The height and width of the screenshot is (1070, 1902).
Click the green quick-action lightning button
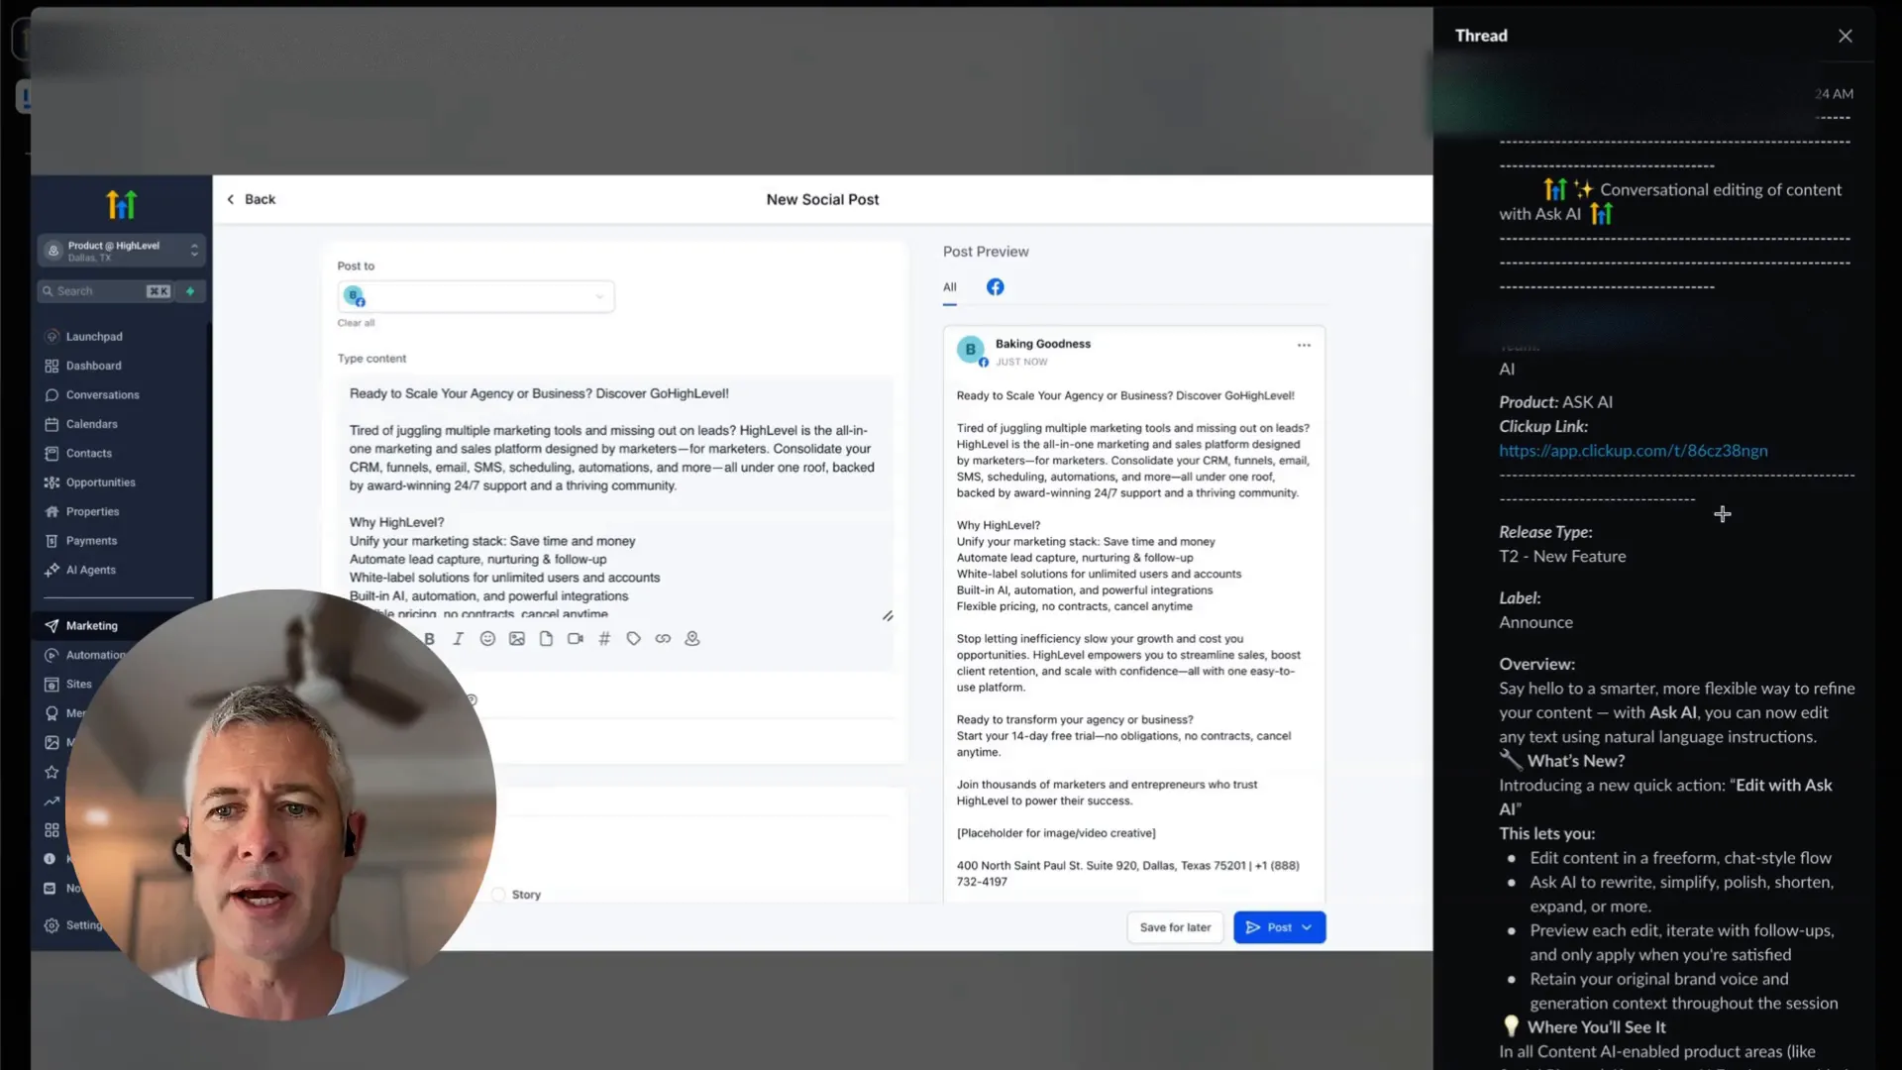pyautogui.click(x=190, y=291)
